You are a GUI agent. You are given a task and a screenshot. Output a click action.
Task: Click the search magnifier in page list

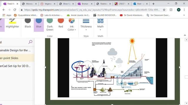tap(30, 42)
